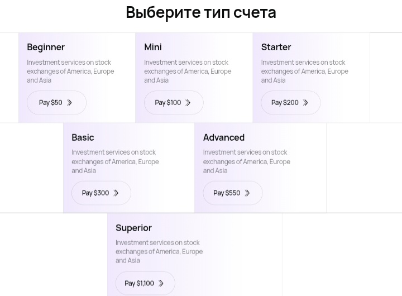Click the arrow icon on Pay $50
The image size is (402, 296).
coord(70,103)
